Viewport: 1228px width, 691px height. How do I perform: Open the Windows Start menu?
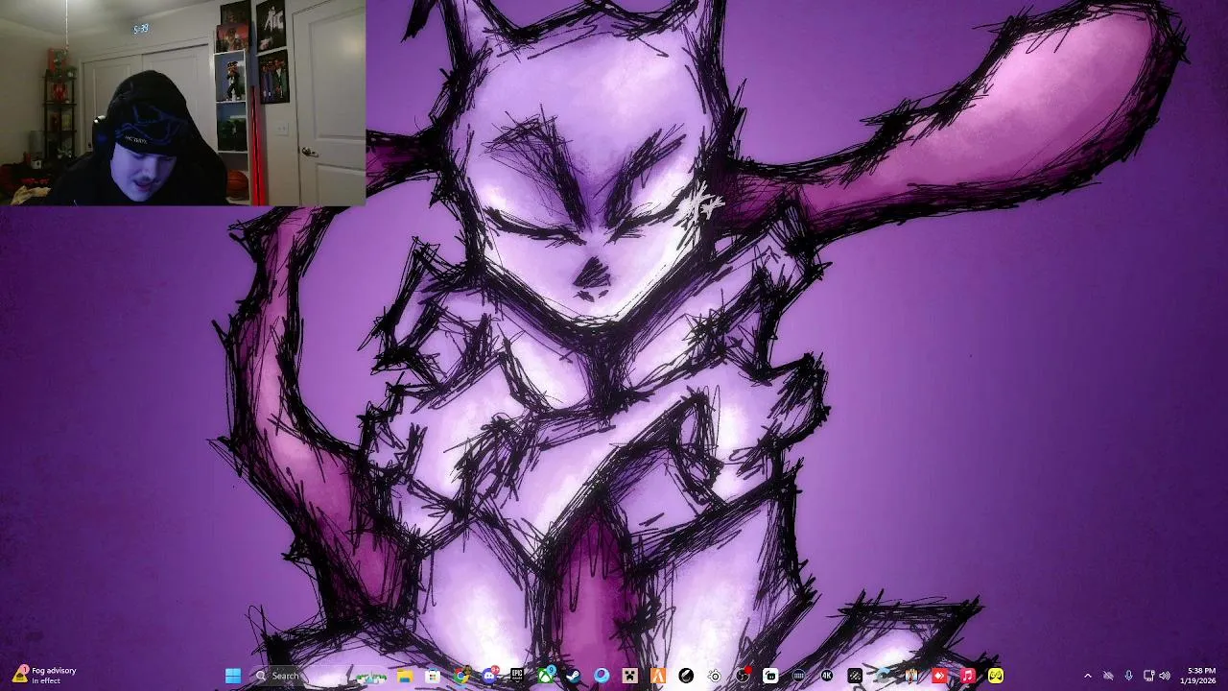tap(233, 676)
